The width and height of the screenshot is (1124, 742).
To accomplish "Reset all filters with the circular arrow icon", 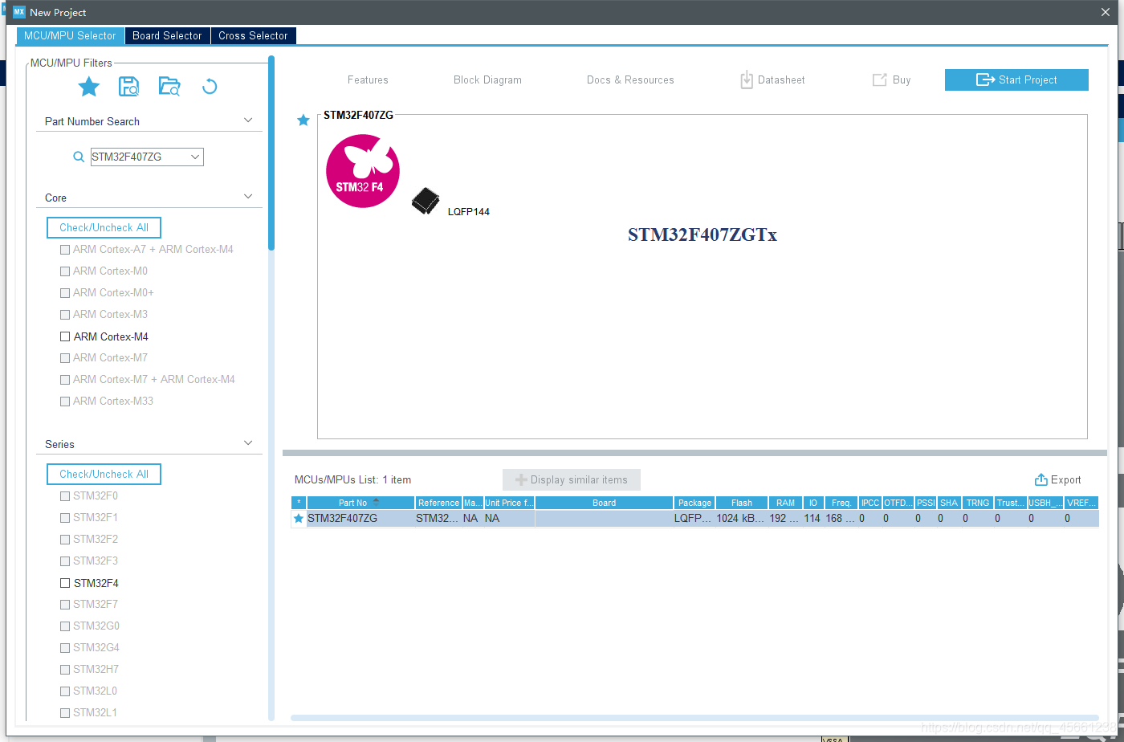I will (210, 87).
